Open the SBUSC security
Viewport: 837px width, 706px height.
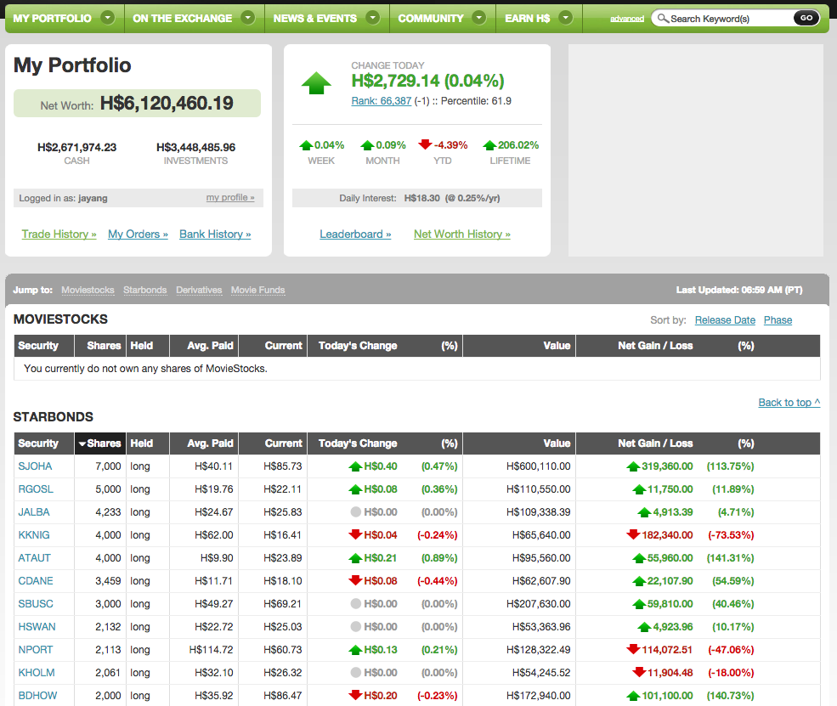pos(36,604)
